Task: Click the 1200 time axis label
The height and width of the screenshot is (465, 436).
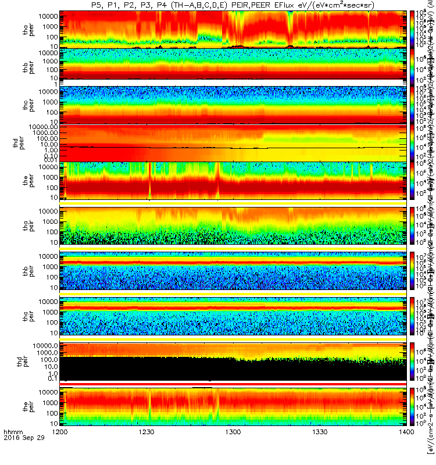Action: coord(60,432)
